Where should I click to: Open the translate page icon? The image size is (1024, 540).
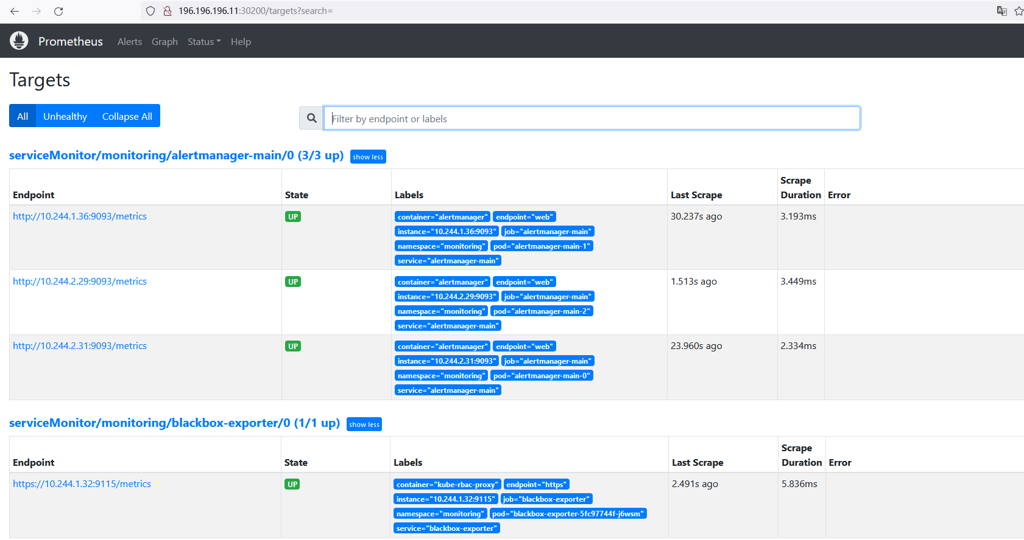pyautogui.click(x=1001, y=11)
